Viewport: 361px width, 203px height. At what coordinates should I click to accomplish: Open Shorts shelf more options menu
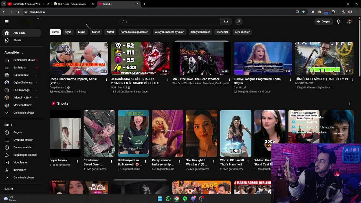point(350,103)
